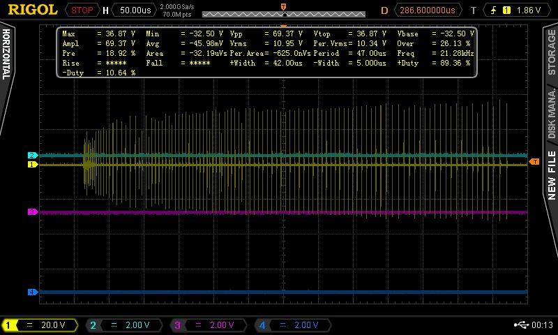558x335 pixels.
Task: Click the H timebase label
Action: [105, 10]
